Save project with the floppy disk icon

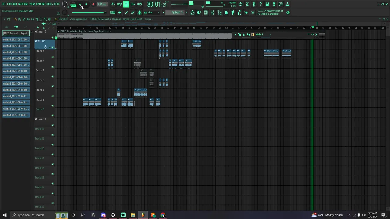point(267,4)
